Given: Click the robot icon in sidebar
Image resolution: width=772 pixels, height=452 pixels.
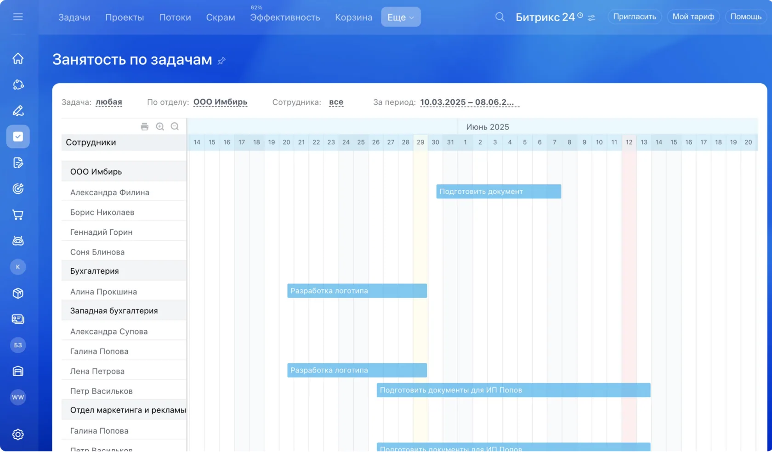Looking at the screenshot, I should pyautogui.click(x=18, y=241).
